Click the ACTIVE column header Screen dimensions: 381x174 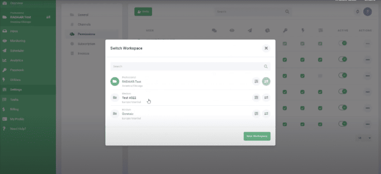click(x=342, y=30)
